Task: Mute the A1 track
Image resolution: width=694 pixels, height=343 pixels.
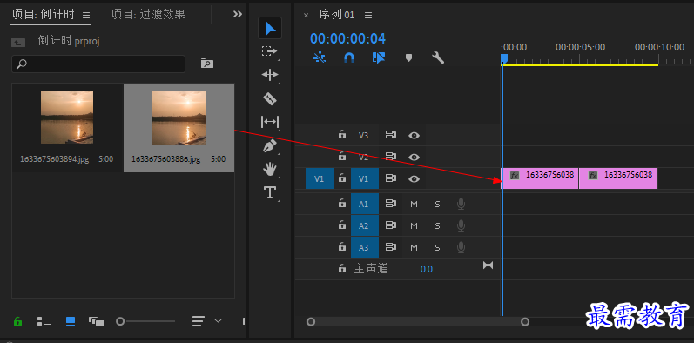Action: 414,204
